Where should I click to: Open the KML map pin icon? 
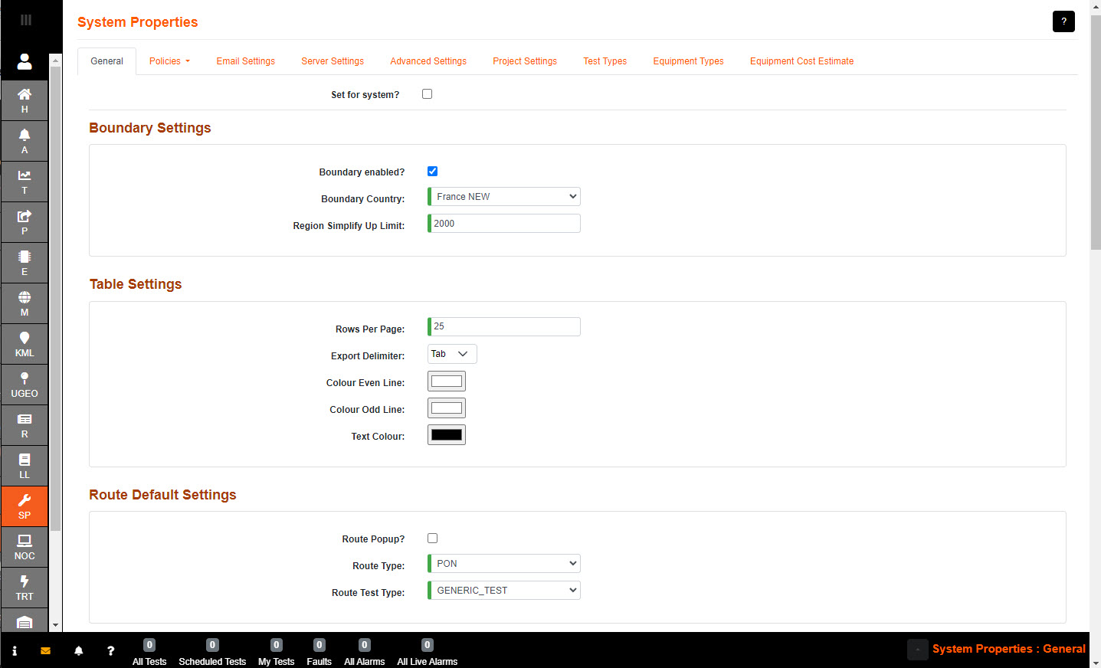(25, 343)
